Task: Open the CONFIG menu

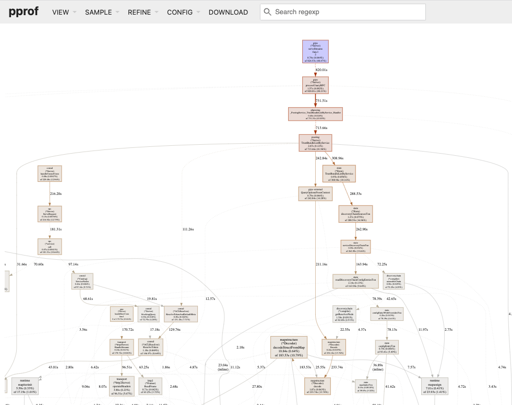Action: [x=183, y=12]
